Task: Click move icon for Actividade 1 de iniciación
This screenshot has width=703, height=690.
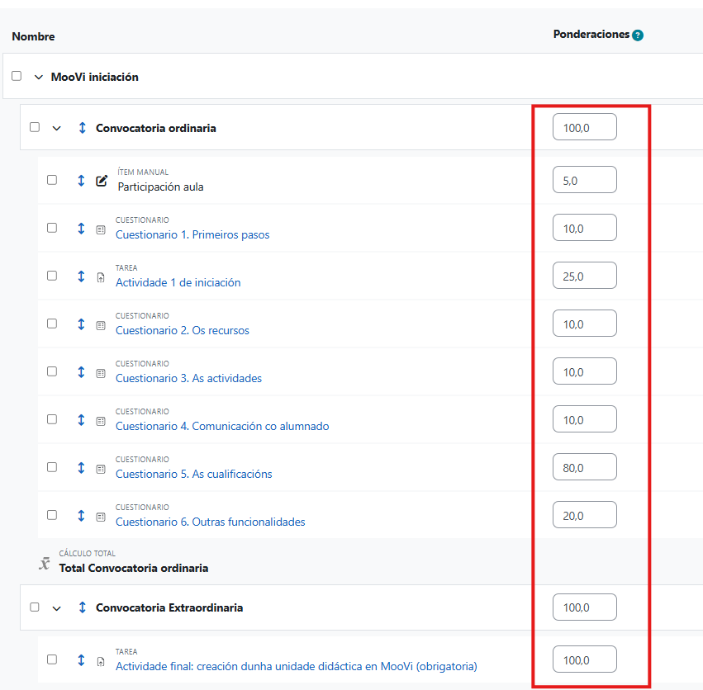Action: pyautogui.click(x=81, y=276)
